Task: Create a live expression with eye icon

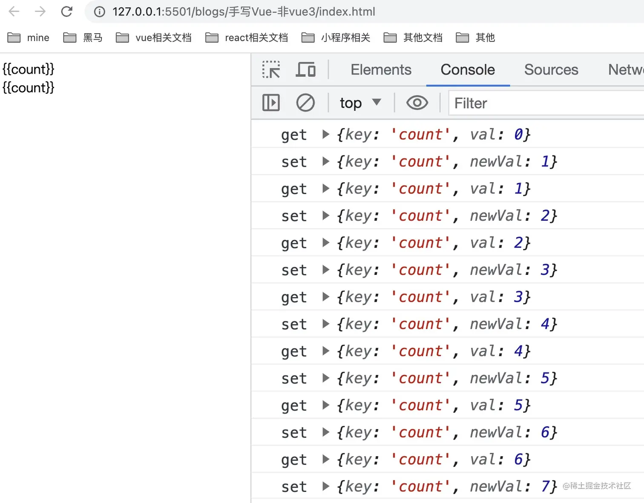Action: click(417, 103)
